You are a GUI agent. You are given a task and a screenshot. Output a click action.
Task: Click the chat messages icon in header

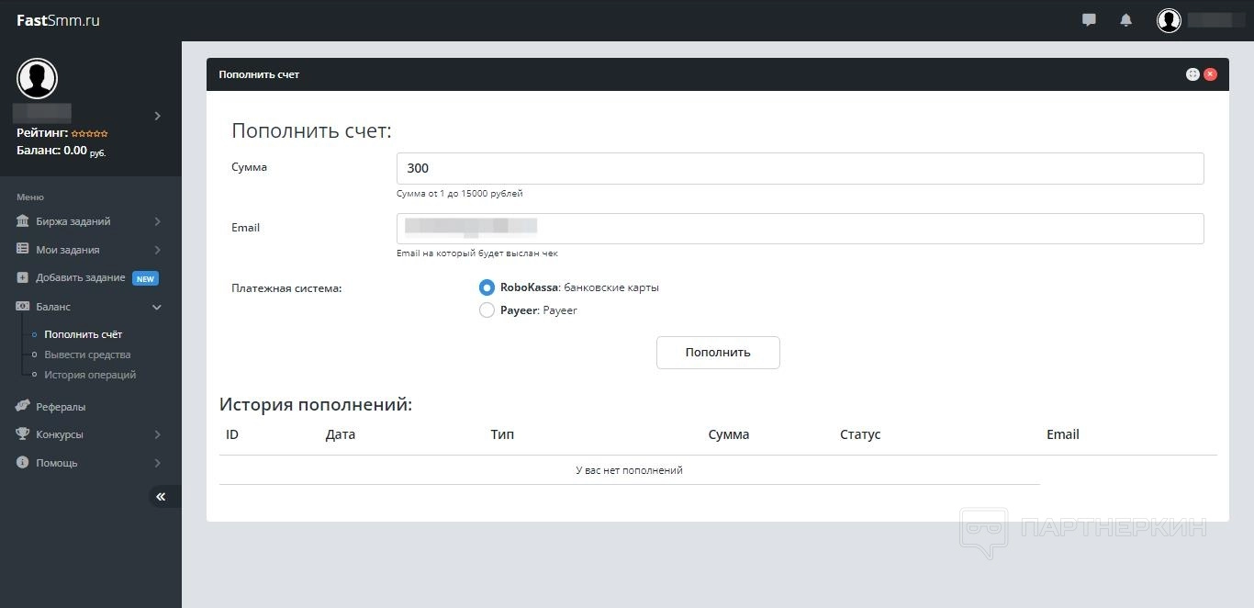click(1089, 20)
